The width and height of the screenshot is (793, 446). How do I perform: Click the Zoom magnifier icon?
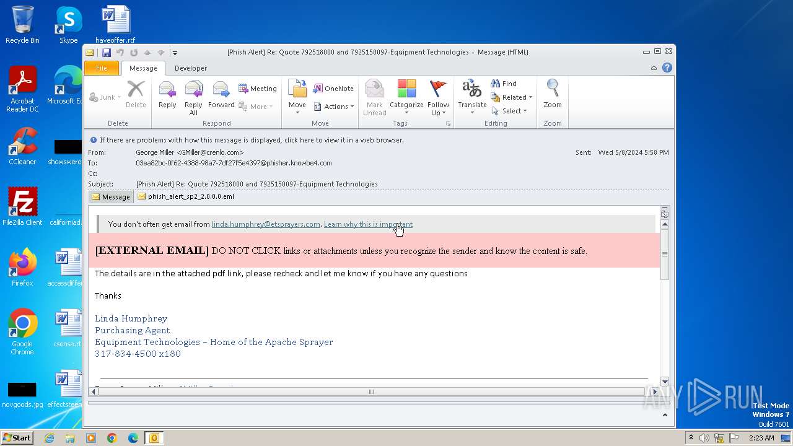pos(553,94)
